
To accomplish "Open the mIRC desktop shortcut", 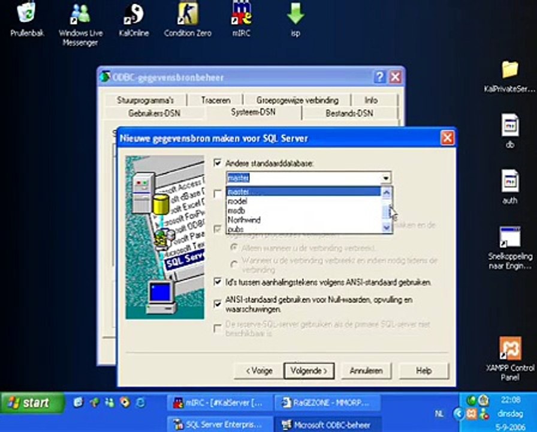I will tap(241, 20).
